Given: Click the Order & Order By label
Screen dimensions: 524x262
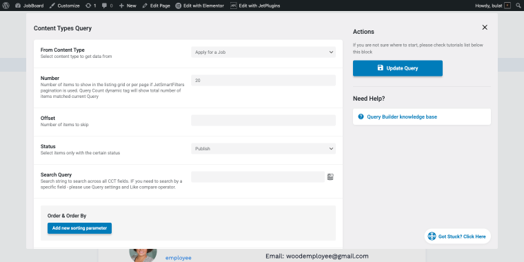Looking at the screenshot, I should click(x=67, y=216).
